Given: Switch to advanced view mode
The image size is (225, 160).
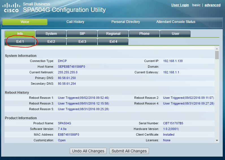Looking at the screenshot, I should (212, 5).
